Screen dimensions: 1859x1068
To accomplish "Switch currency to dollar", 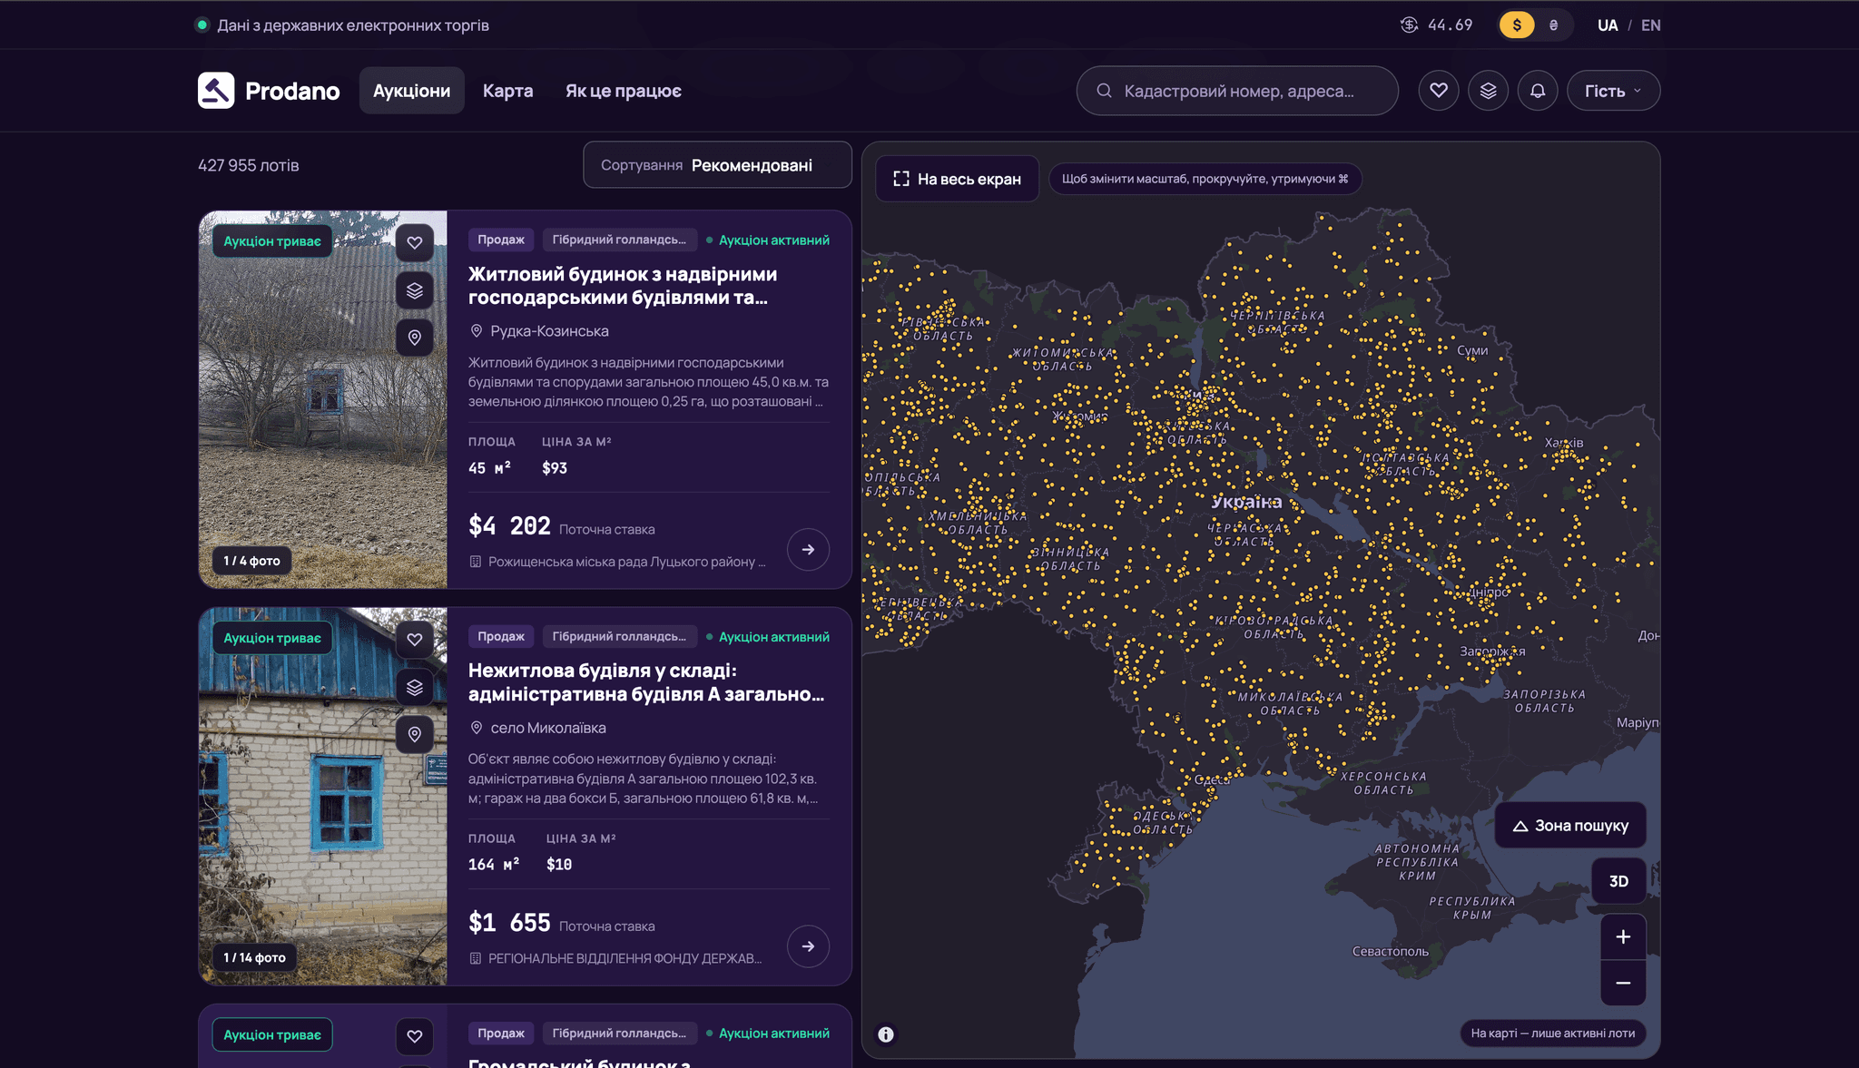I will [1517, 25].
